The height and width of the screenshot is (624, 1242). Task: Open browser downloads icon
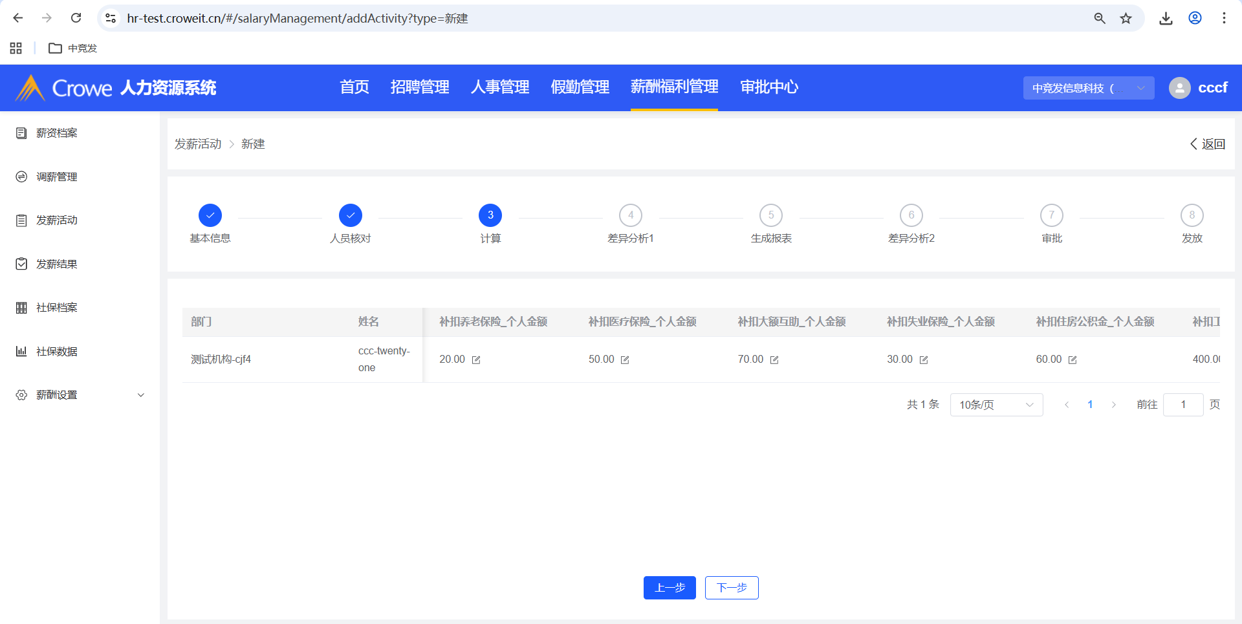[x=1166, y=18]
